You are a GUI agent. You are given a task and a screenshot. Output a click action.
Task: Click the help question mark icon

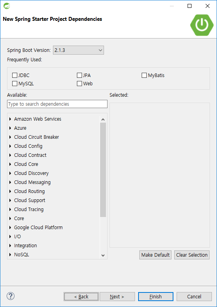pyautogui.click(x=11, y=296)
